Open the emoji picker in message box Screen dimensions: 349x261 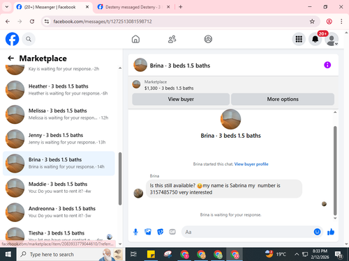(317, 232)
